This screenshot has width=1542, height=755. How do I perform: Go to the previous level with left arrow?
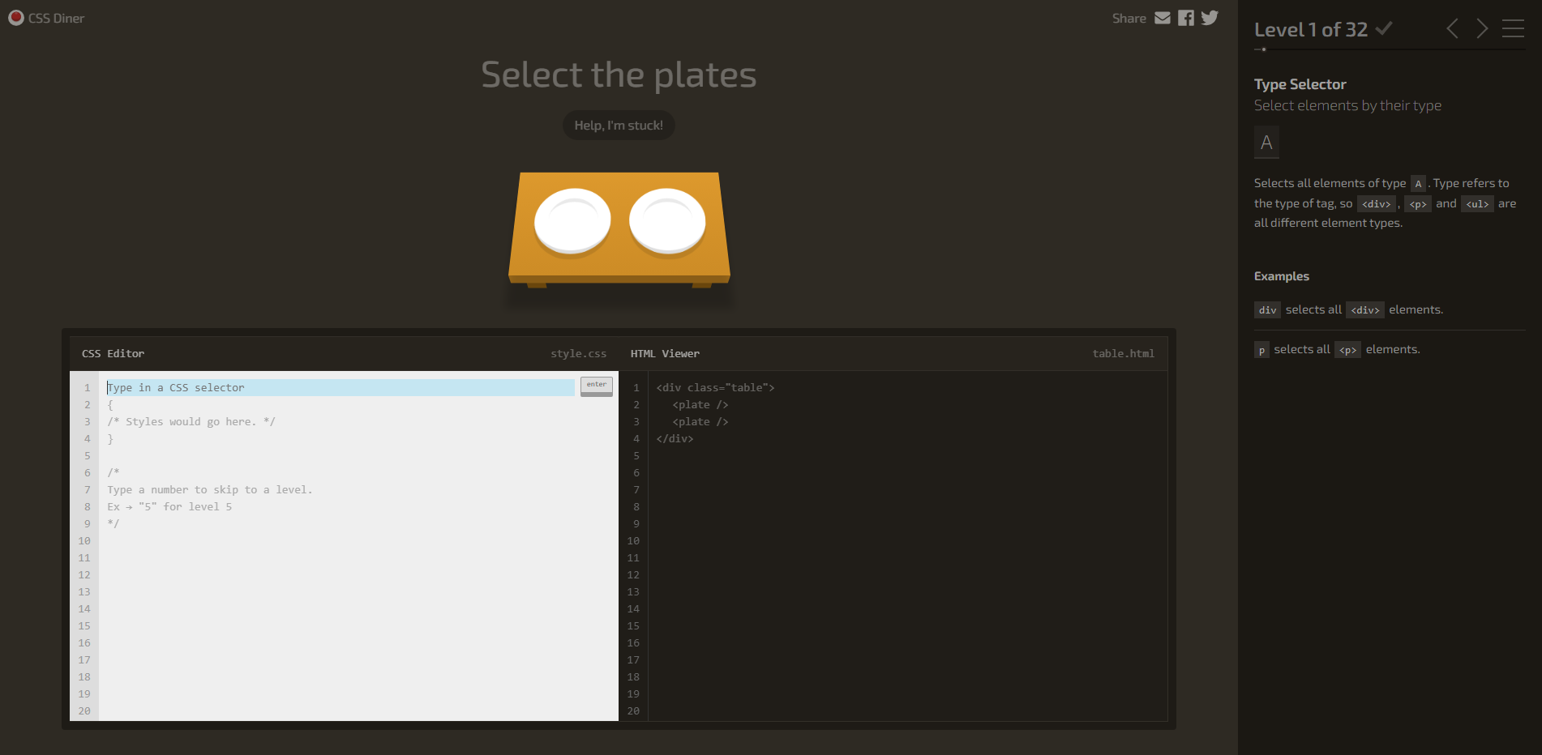click(x=1452, y=28)
